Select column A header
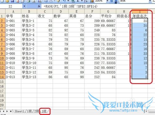The height and width of the screenshot is (115, 155). (13, 11)
